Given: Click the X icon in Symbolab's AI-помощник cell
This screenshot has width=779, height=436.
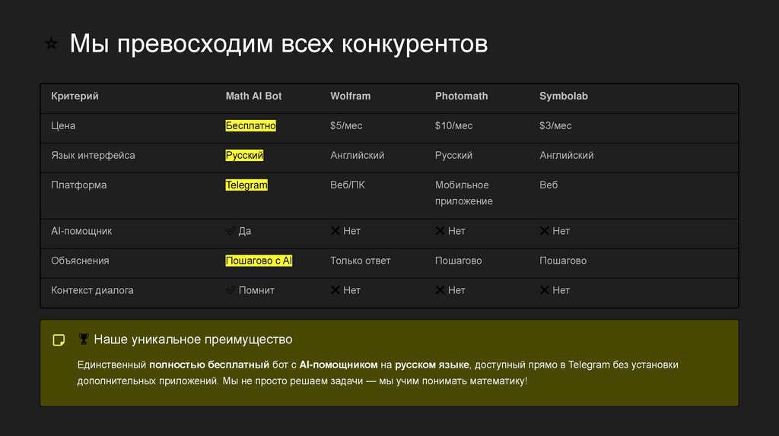Looking at the screenshot, I should [x=545, y=231].
